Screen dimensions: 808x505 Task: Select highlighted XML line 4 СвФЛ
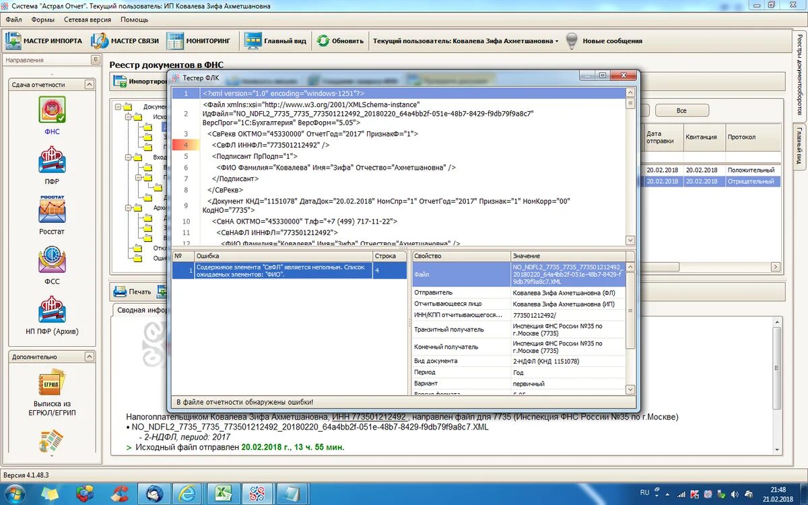398,145
